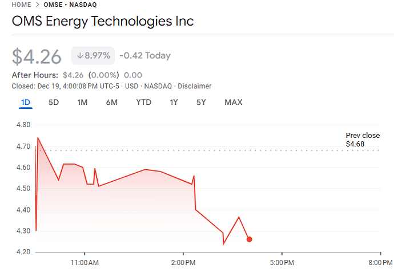Click the down arrow percent change badge
Image resolution: width=394 pixels, height=277 pixels.
coord(93,56)
